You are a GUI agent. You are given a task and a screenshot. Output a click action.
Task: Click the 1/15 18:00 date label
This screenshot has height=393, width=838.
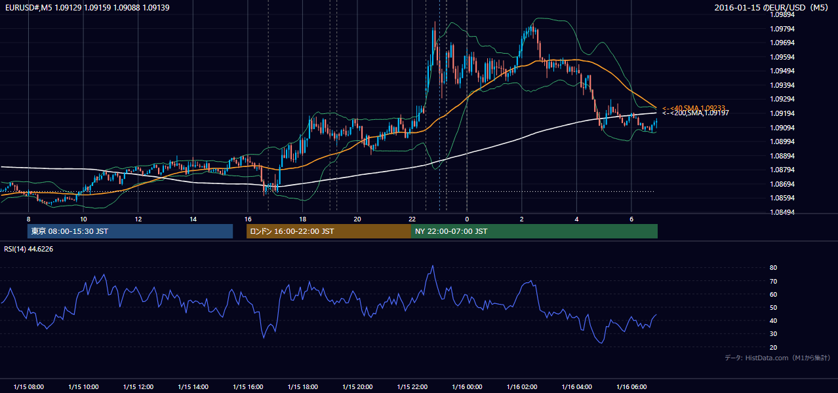click(302, 387)
